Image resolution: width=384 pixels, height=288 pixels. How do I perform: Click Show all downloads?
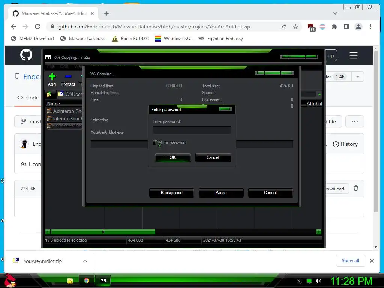(x=351, y=261)
